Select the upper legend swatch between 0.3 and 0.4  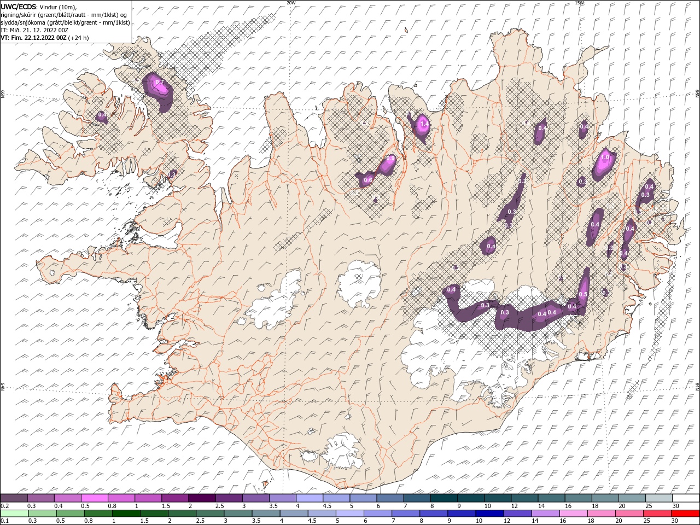(41, 498)
